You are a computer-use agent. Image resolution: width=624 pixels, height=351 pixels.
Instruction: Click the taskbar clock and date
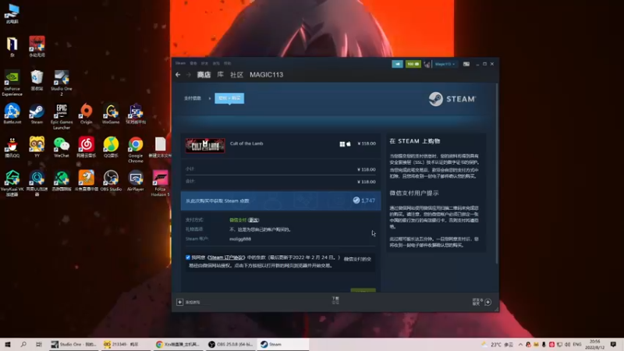(594, 344)
